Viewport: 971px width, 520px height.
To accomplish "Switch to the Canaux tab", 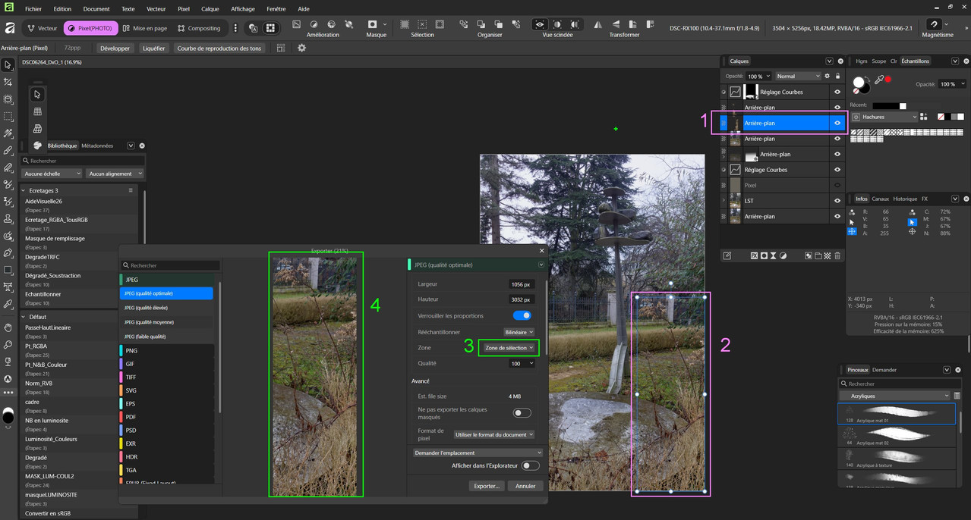I will (x=880, y=199).
